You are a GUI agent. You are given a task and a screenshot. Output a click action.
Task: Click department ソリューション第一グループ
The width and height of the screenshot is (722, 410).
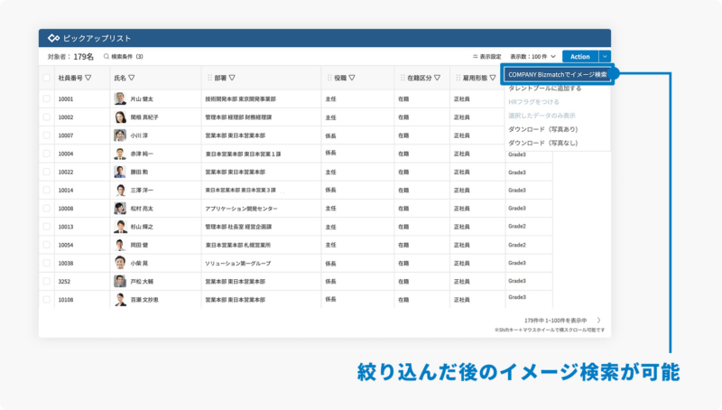click(238, 264)
